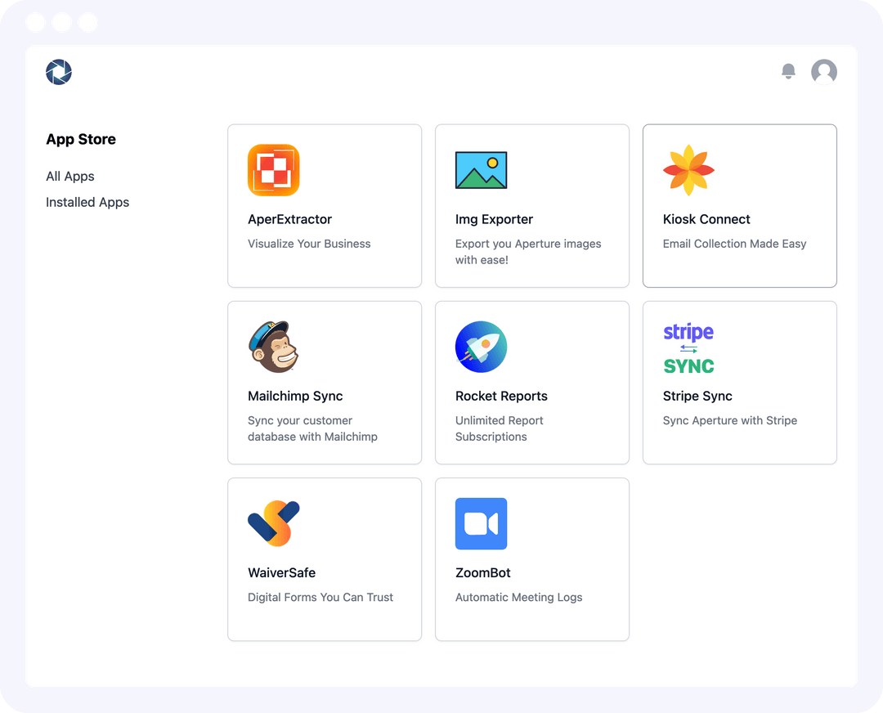The width and height of the screenshot is (883, 713).
Task: Open the ZoomBot title link
Action: click(x=482, y=572)
